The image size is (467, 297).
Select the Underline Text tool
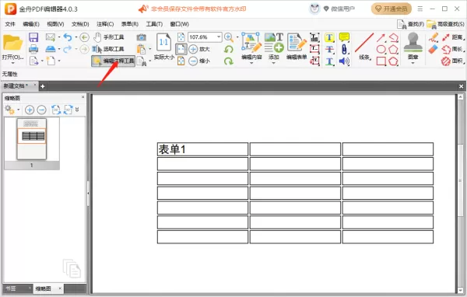pos(329,61)
